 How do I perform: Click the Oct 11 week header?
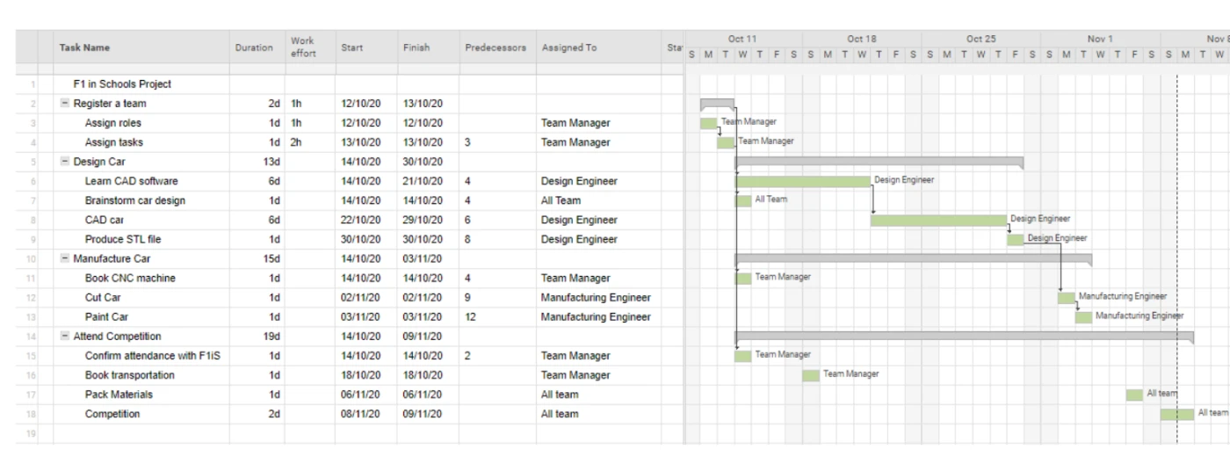click(743, 39)
